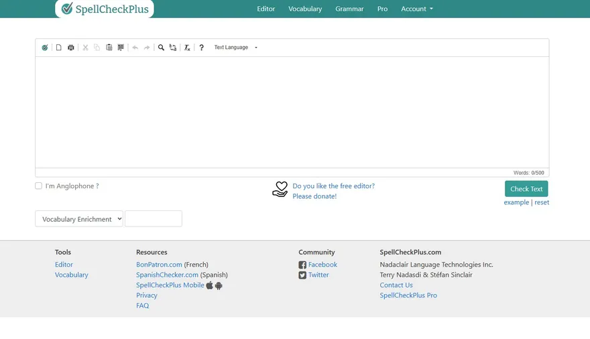Load the example text link

516,202
